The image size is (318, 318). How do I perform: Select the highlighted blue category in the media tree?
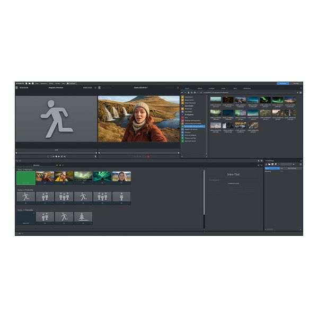coord(193,126)
